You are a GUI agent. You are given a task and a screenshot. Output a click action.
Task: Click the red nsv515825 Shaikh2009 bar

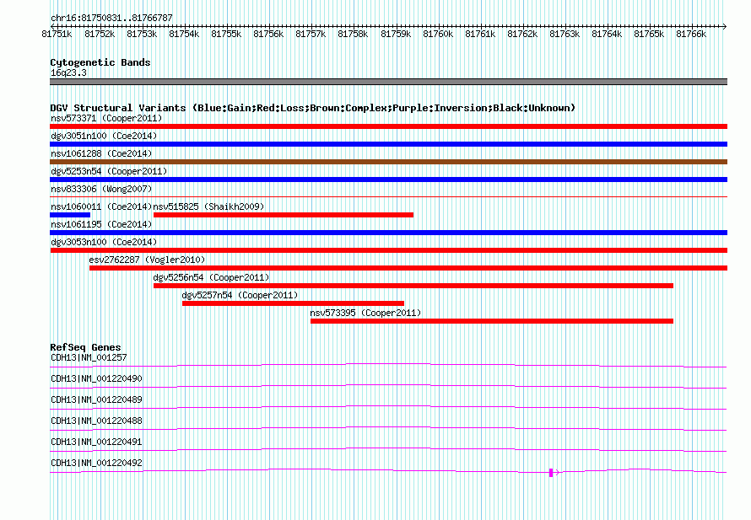pos(284,215)
